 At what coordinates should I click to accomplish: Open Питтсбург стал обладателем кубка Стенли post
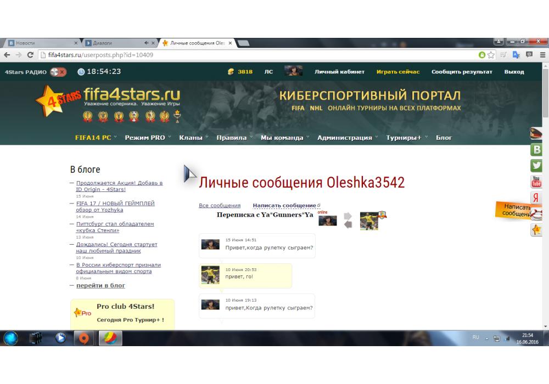pos(115,227)
